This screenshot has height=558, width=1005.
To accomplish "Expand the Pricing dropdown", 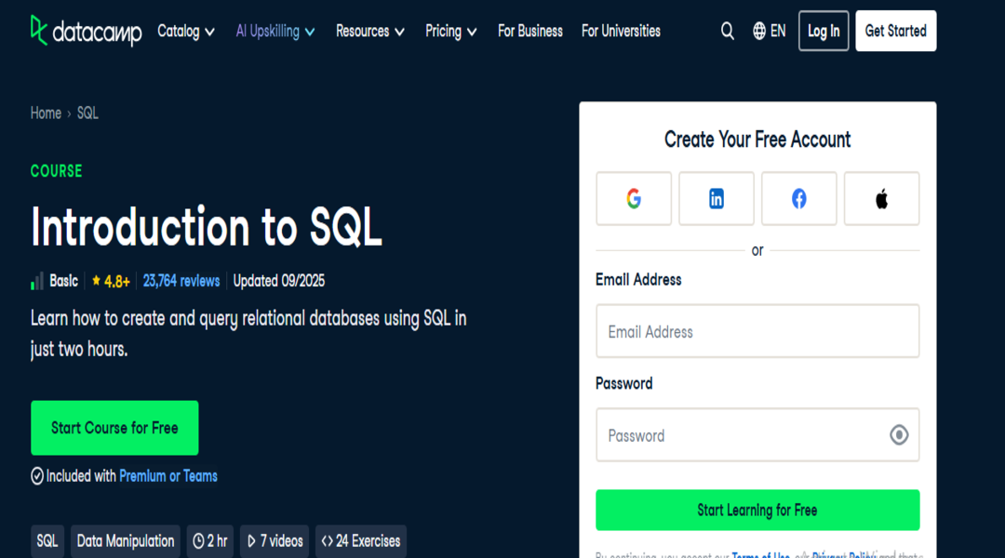I will (450, 31).
